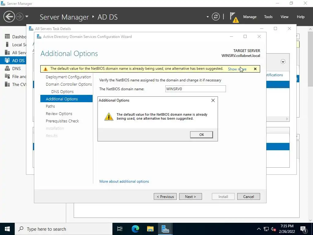Open the Action Center notification icon
Screen dimensions: 313x235
click(x=304, y=229)
